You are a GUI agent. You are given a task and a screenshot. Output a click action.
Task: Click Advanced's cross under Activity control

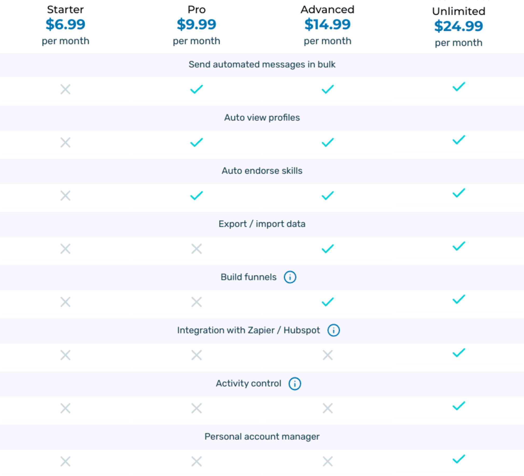point(327,408)
